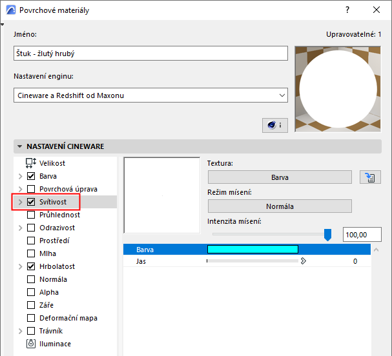This screenshot has height=356, width=392.
Task: Click the Textura Barva button
Action: 280,177
